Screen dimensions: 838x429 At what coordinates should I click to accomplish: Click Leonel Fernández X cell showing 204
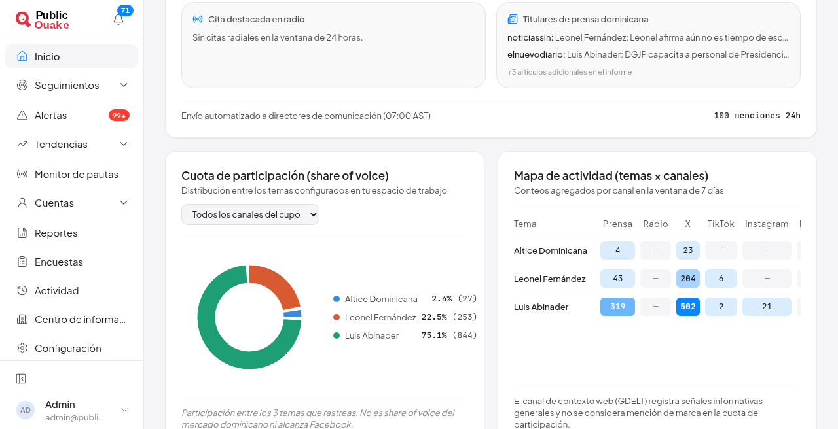click(688, 279)
